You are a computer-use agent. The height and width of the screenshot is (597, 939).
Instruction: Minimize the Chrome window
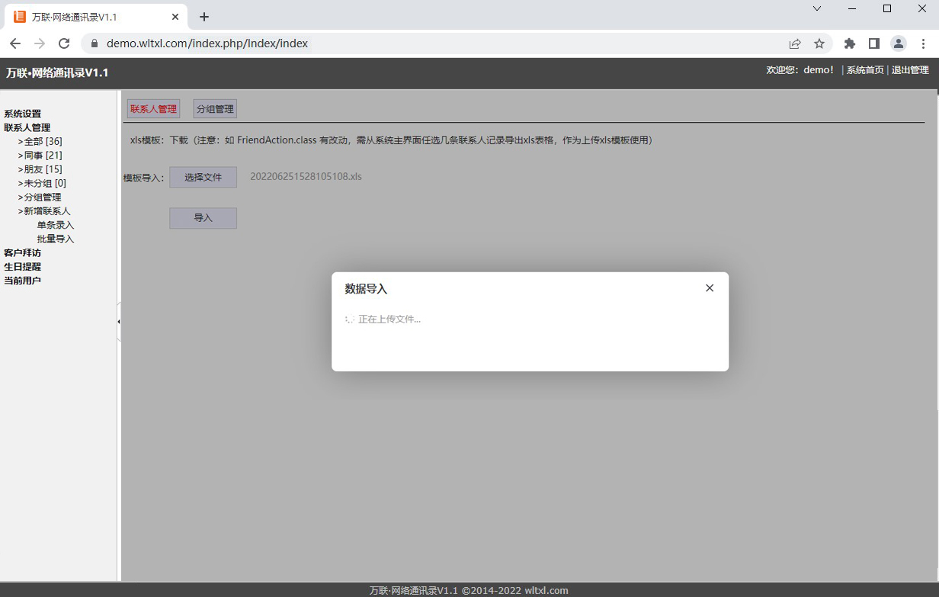tap(852, 9)
